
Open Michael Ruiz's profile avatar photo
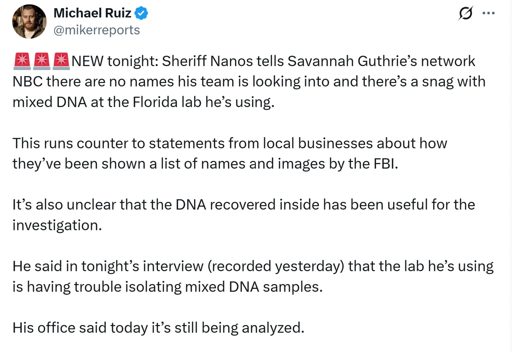[29, 22]
